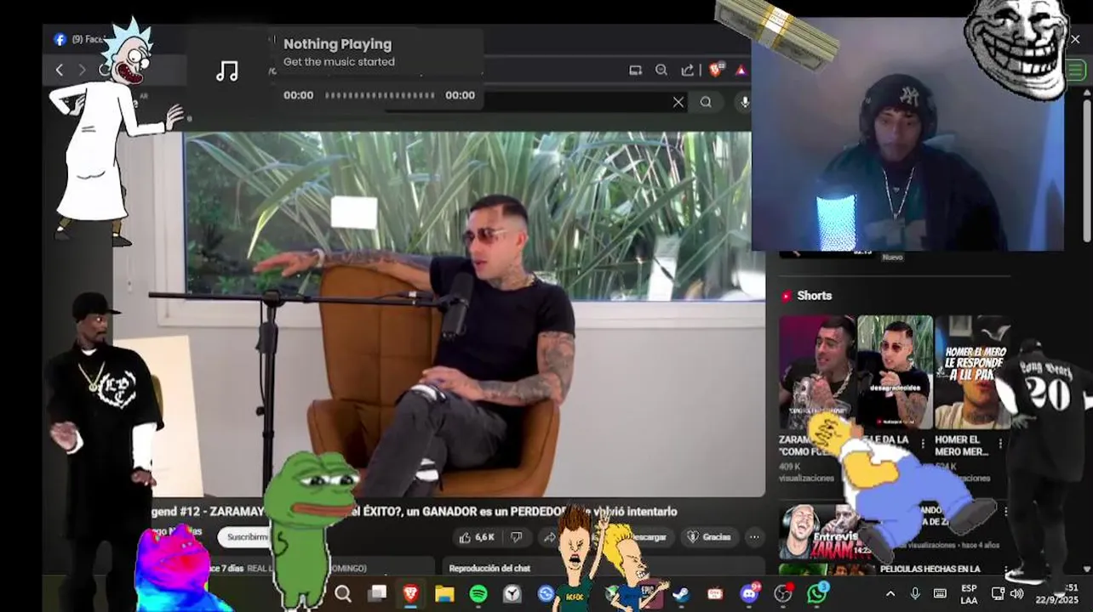This screenshot has width=1093, height=612.
Task: Open 'HOMER EL MERO' Shorts thumbnail
Action: pyautogui.click(x=972, y=372)
